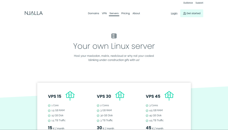Go to the VPN page
This screenshot has height=130, width=228.
104,13
